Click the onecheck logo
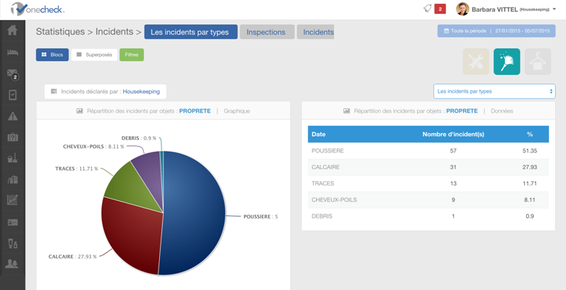This screenshot has width=566, height=290. (x=37, y=9)
